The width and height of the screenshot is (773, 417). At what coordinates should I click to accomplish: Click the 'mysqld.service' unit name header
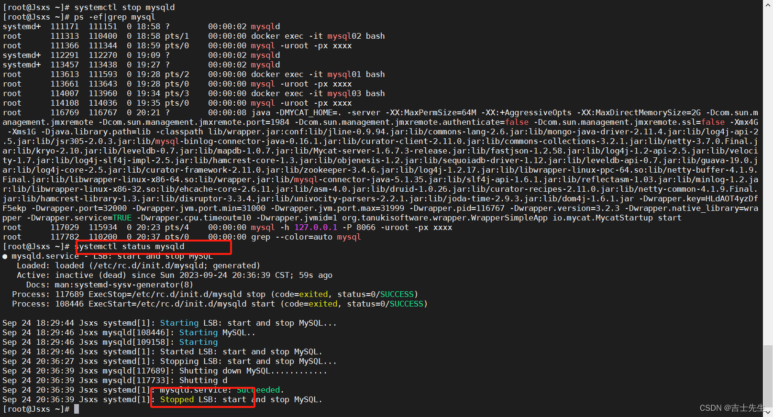(x=45, y=256)
